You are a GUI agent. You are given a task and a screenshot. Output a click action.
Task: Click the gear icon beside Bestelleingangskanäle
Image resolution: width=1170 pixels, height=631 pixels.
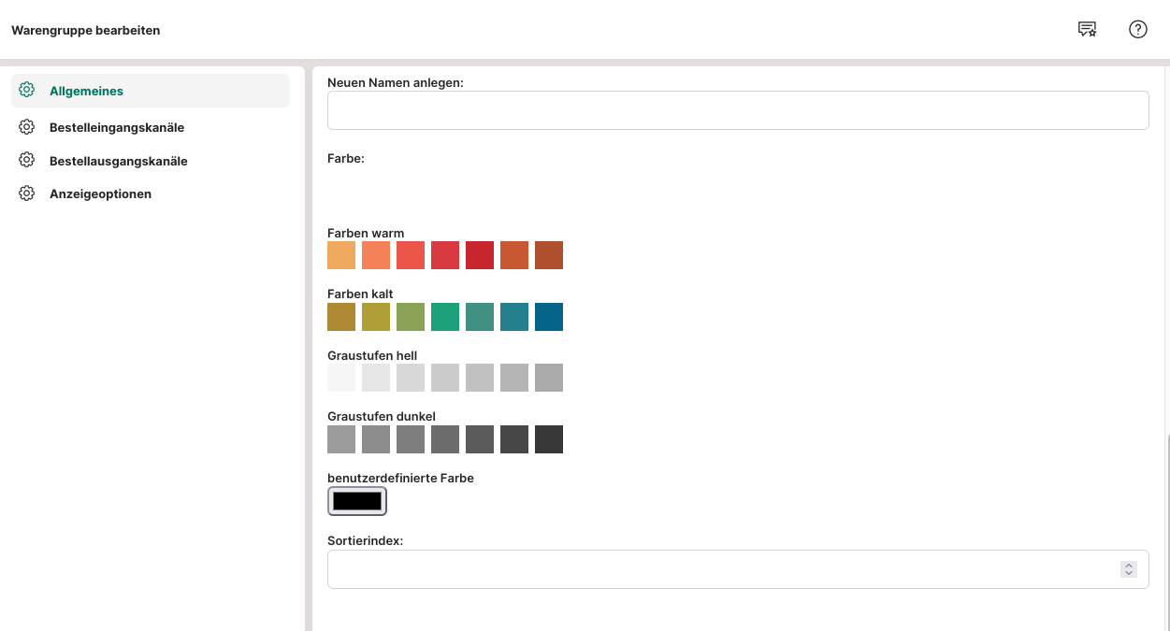click(27, 127)
